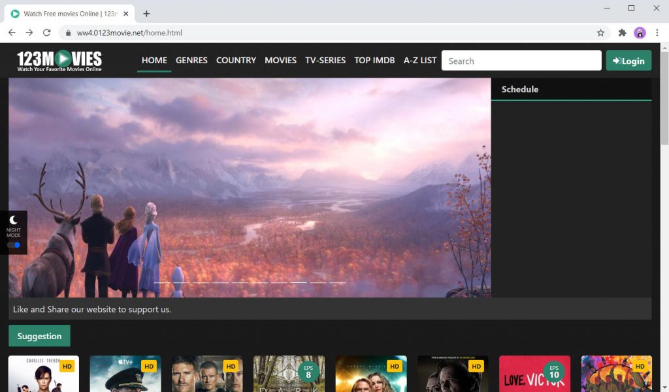Click the EPS 8 badge
This screenshot has height=392, width=669.
click(308, 372)
